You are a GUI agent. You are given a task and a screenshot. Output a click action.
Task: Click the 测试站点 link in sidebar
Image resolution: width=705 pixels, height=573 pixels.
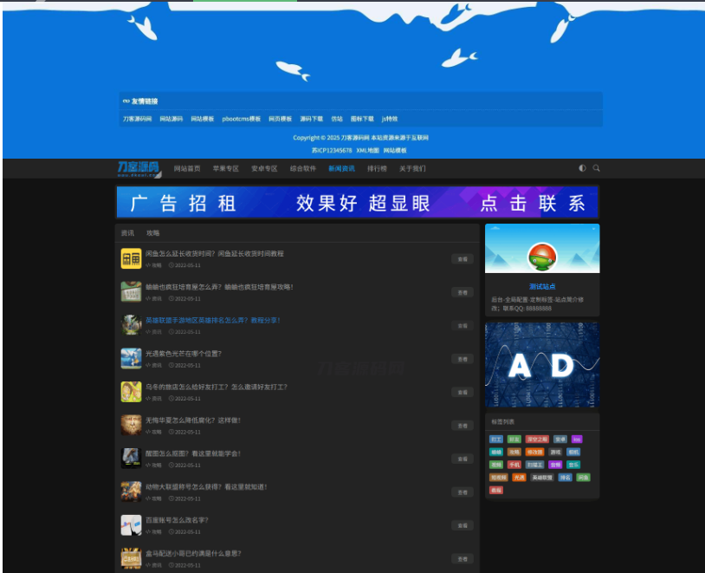[x=542, y=286]
